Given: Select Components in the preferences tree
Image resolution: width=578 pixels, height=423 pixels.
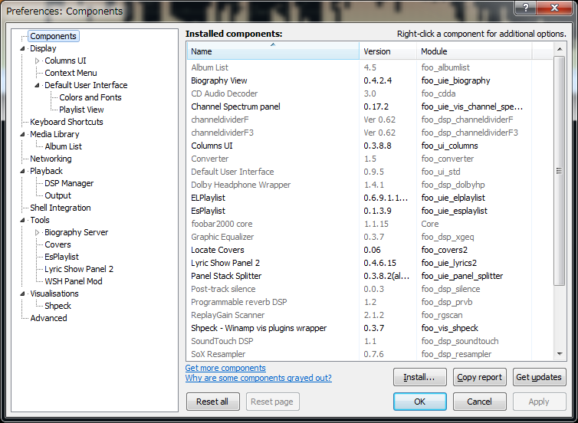Looking at the screenshot, I should tap(53, 36).
